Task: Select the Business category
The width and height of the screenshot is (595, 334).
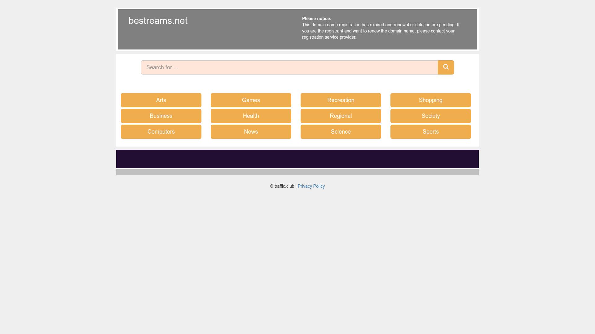Action: coord(161,116)
